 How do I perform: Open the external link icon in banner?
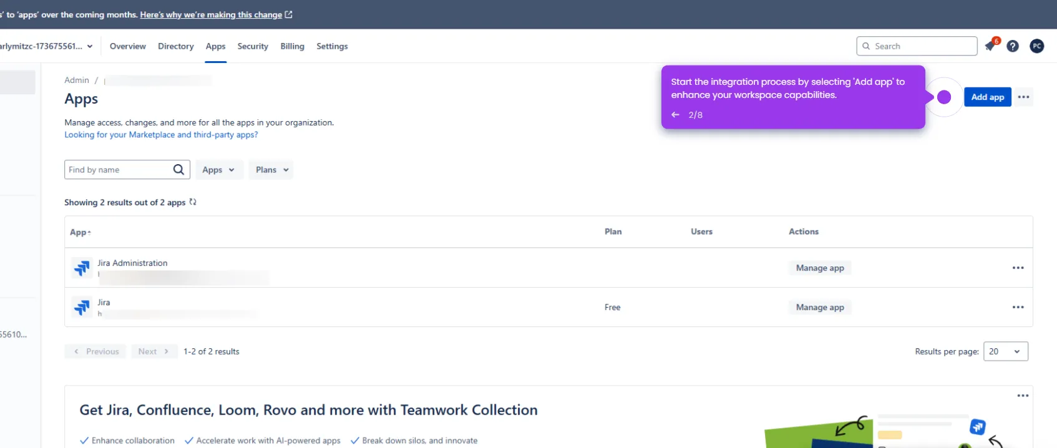point(288,14)
